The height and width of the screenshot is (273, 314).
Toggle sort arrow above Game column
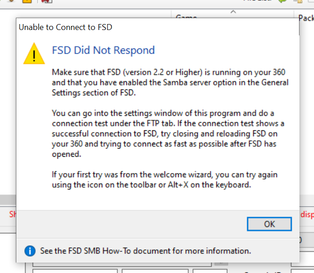[233, 12]
